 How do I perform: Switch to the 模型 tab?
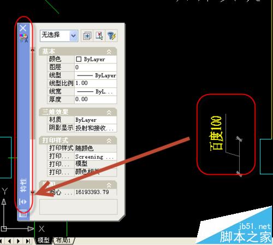coord(44,241)
